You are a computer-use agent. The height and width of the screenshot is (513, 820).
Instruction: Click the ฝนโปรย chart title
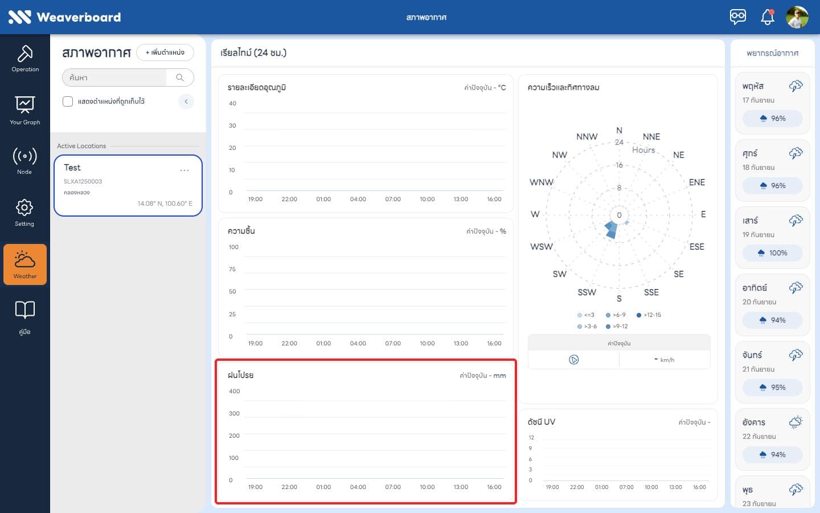point(240,375)
